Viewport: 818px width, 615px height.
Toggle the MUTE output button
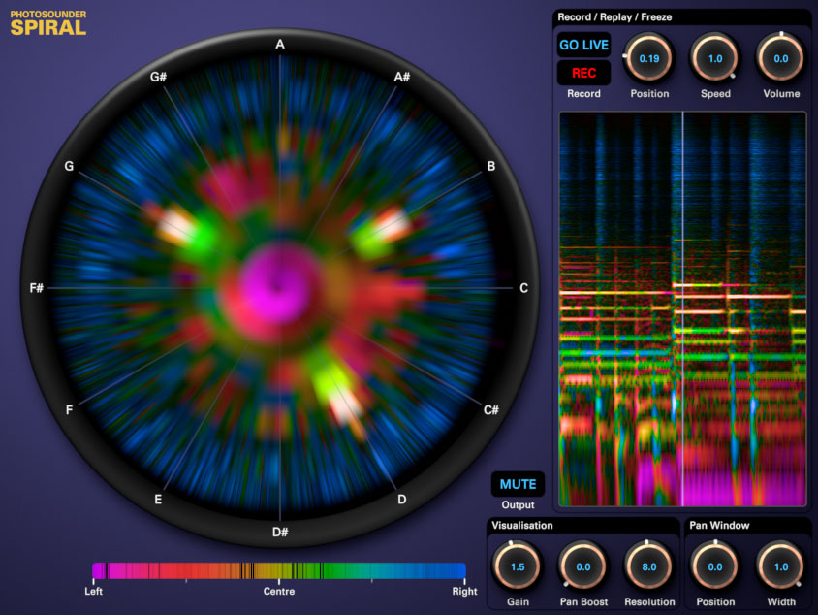[518, 484]
